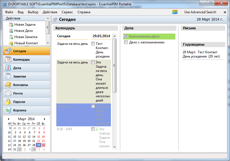
Task: Click the Новая Заметка note icon
Action: 11,37
